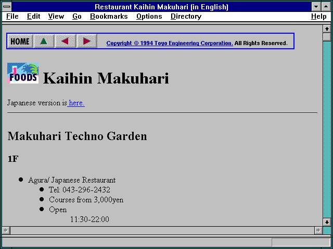Click the vertical scrollbar thumb
This screenshot has height=249, width=333.
(x=327, y=37)
